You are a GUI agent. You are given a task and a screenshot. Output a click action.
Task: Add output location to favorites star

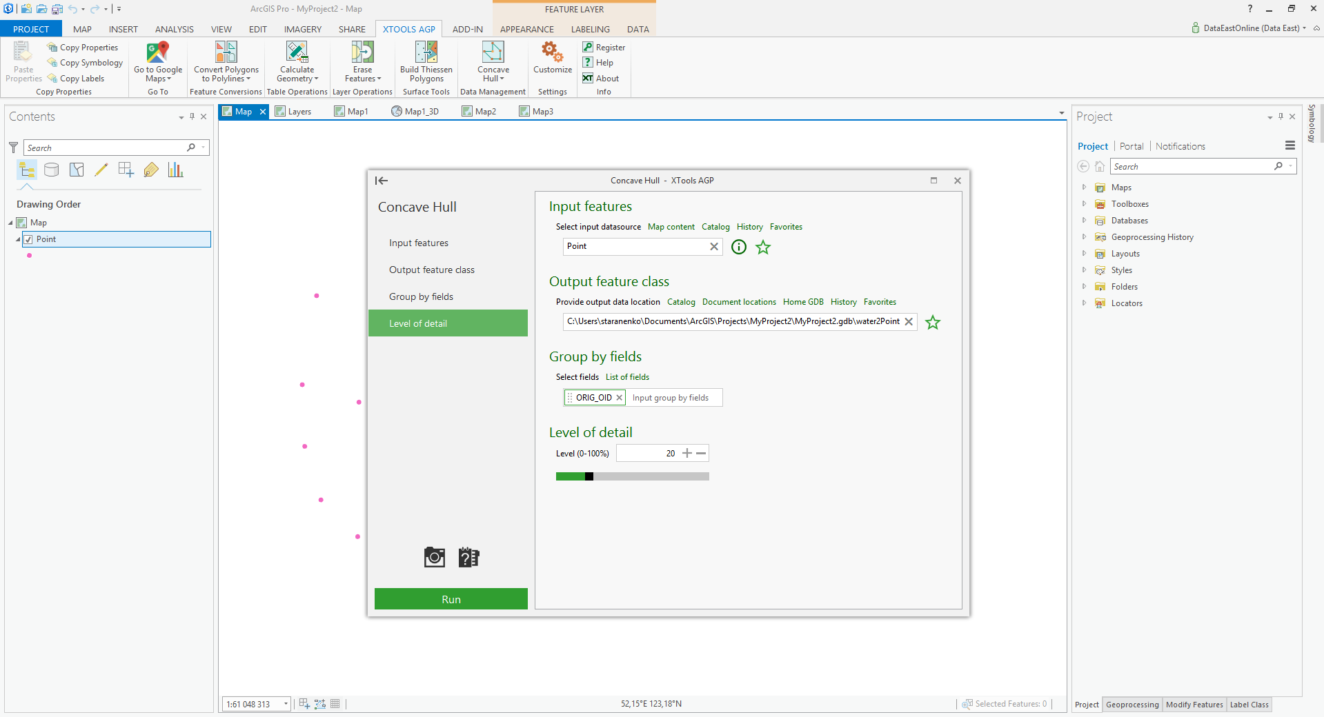click(x=933, y=322)
